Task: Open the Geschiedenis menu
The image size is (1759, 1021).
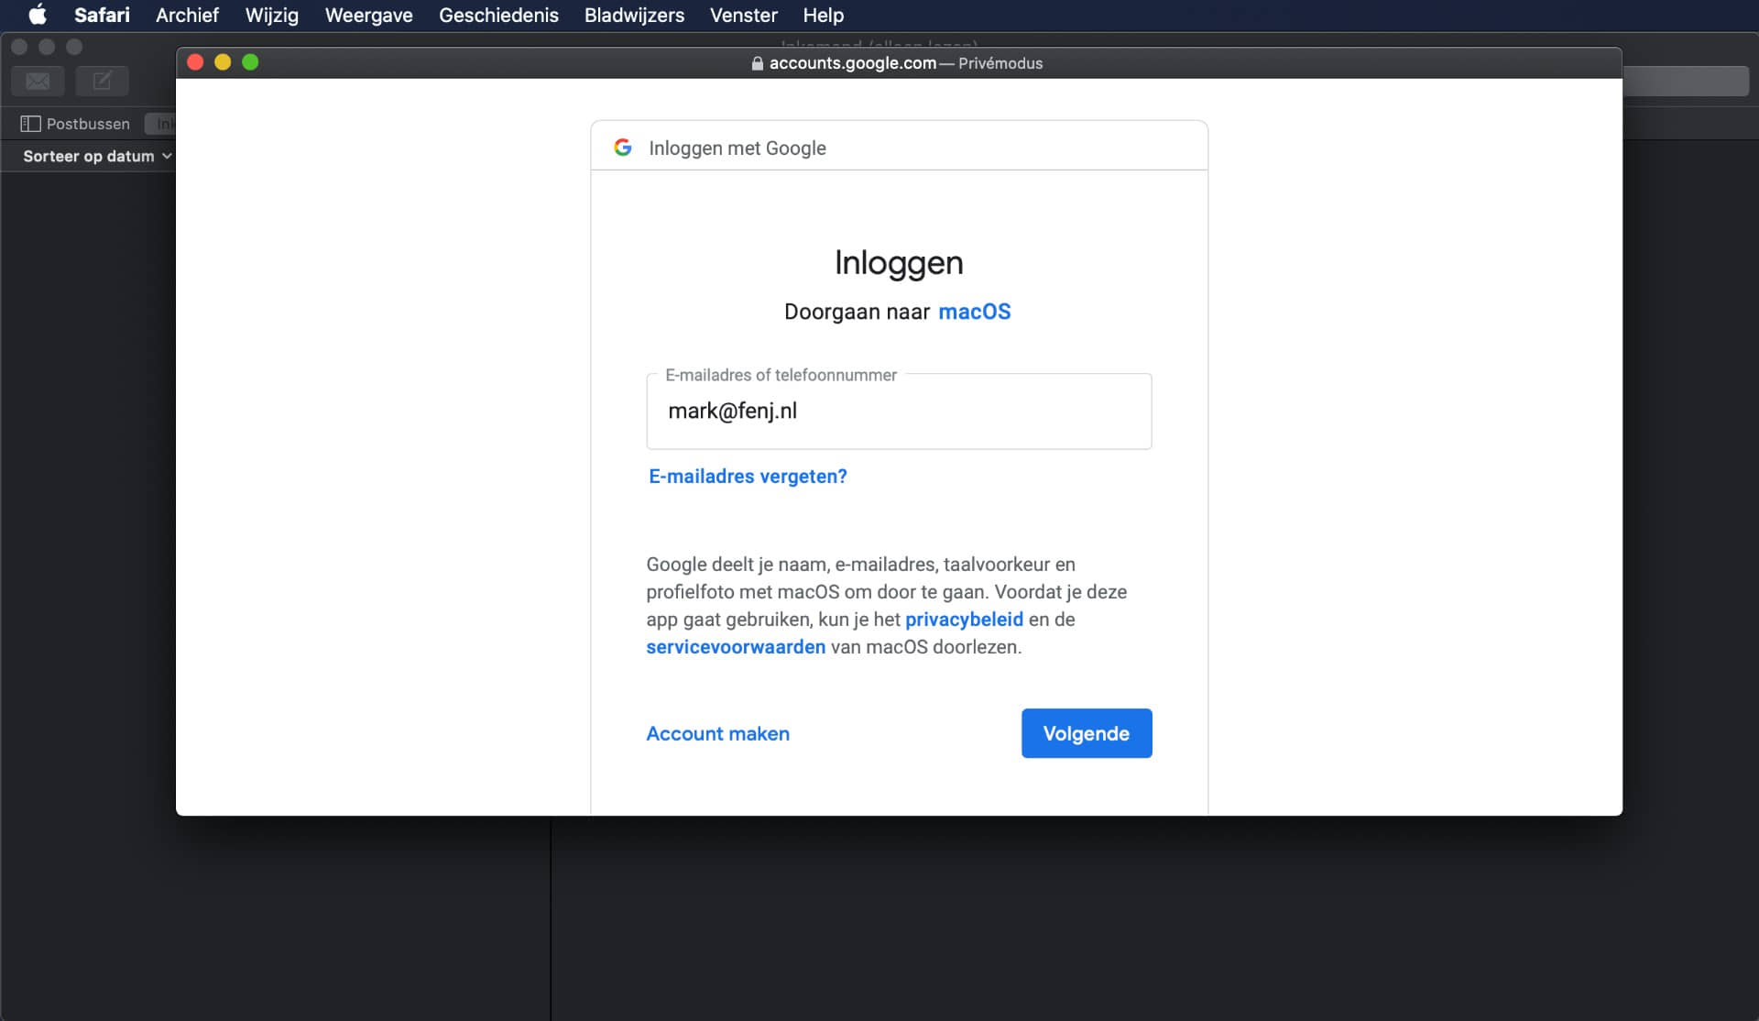Action: [498, 15]
